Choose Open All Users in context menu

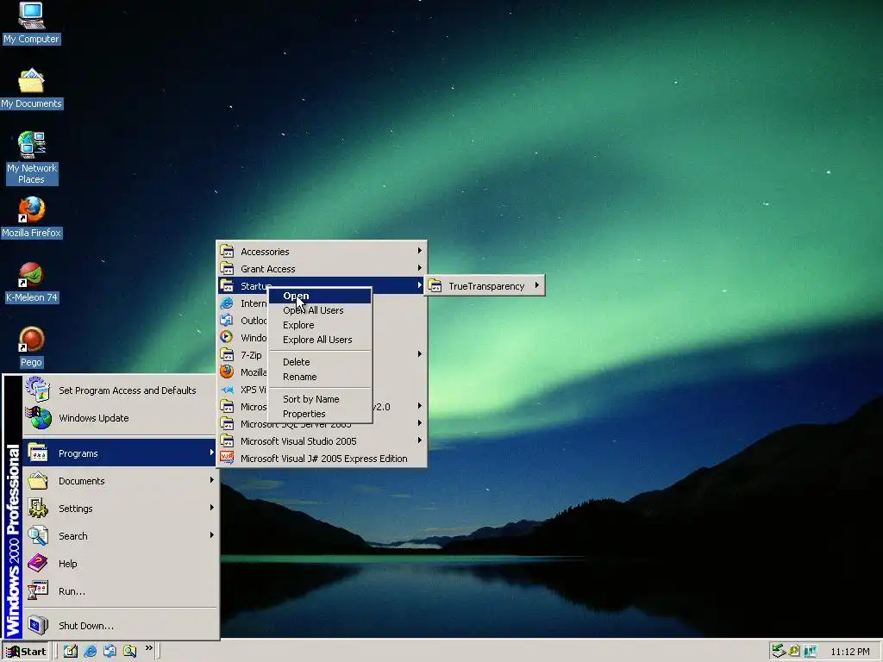click(320, 310)
